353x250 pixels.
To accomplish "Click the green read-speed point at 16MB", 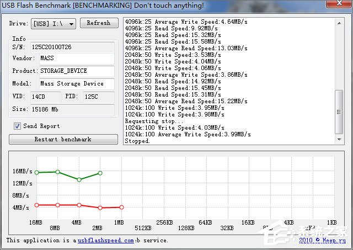I will click(x=37, y=173).
